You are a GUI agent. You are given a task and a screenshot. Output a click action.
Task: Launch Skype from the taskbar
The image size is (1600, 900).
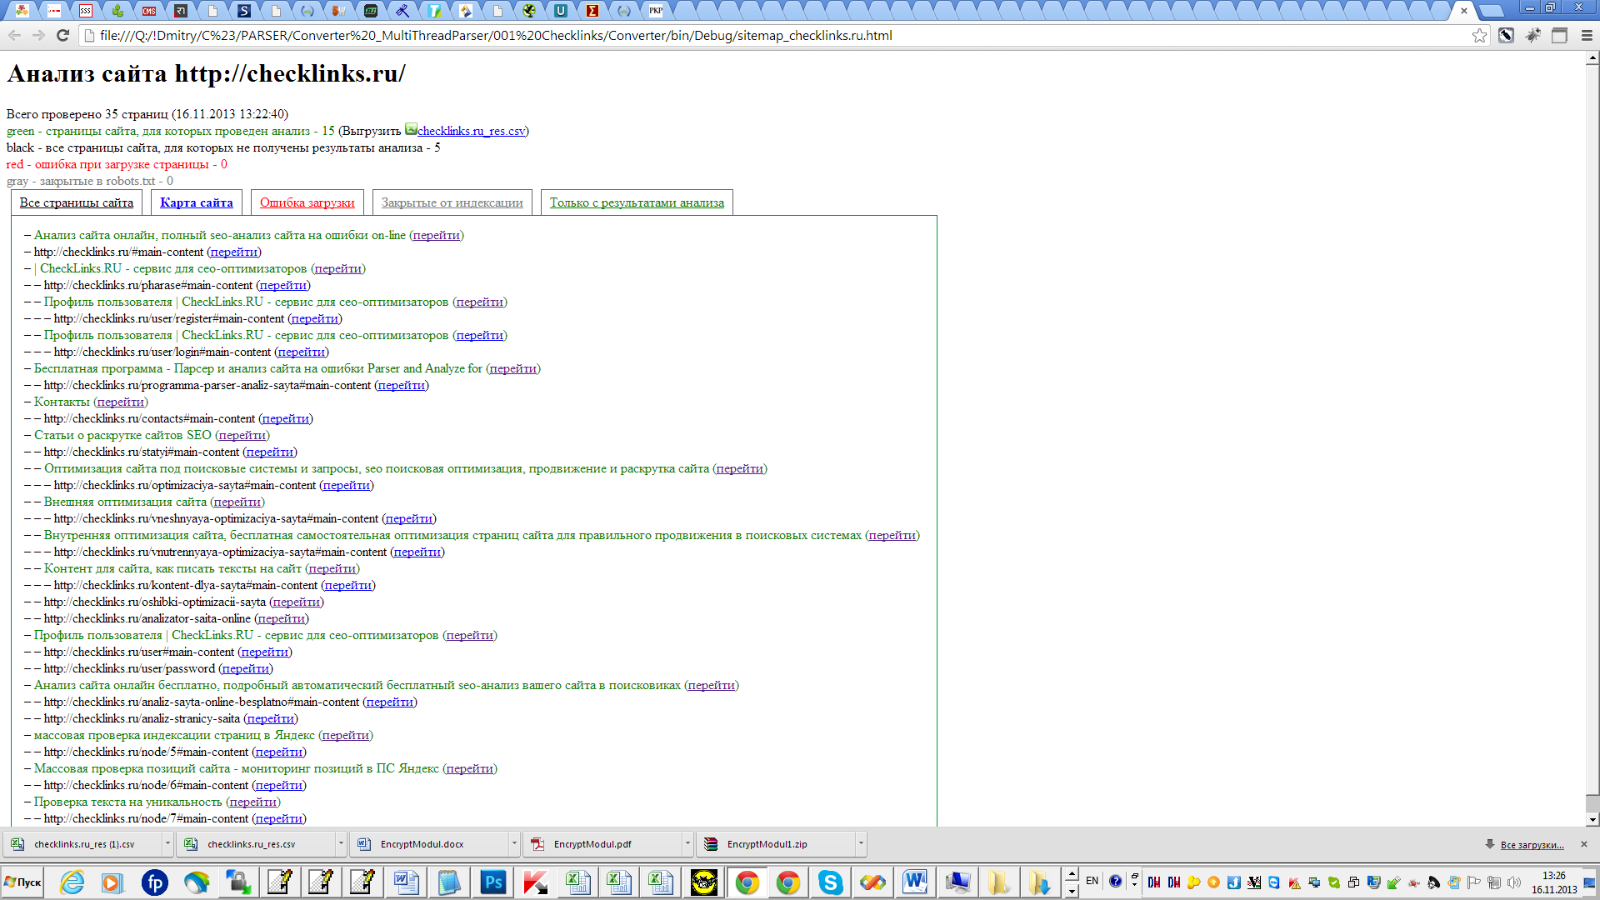pos(830,882)
